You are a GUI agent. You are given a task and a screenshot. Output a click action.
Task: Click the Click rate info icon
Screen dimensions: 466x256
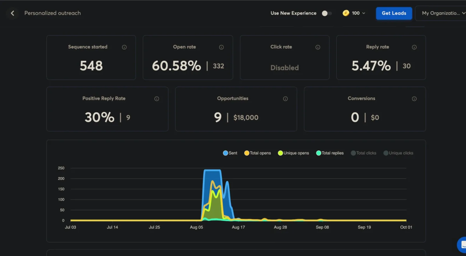point(318,47)
